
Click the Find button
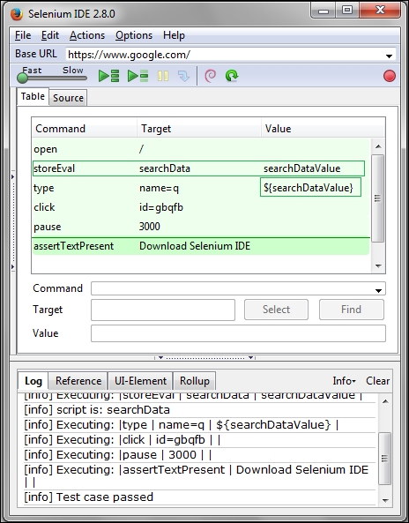(352, 310)
